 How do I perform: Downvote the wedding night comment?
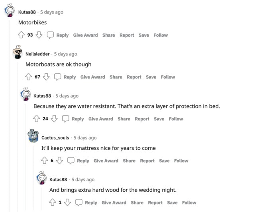[67, 202]
